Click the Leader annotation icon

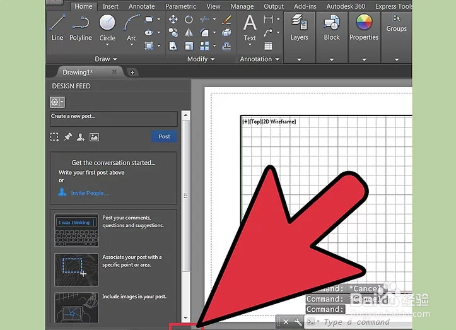coord(268,33)
